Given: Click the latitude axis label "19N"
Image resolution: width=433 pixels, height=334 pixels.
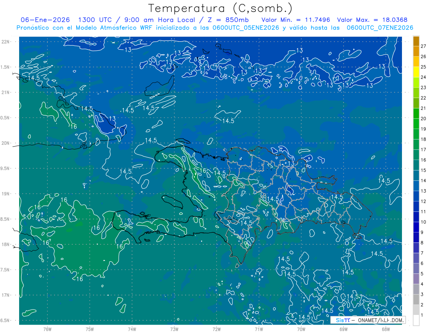Looking at the screenshot, I should click(x=5, y=194).
